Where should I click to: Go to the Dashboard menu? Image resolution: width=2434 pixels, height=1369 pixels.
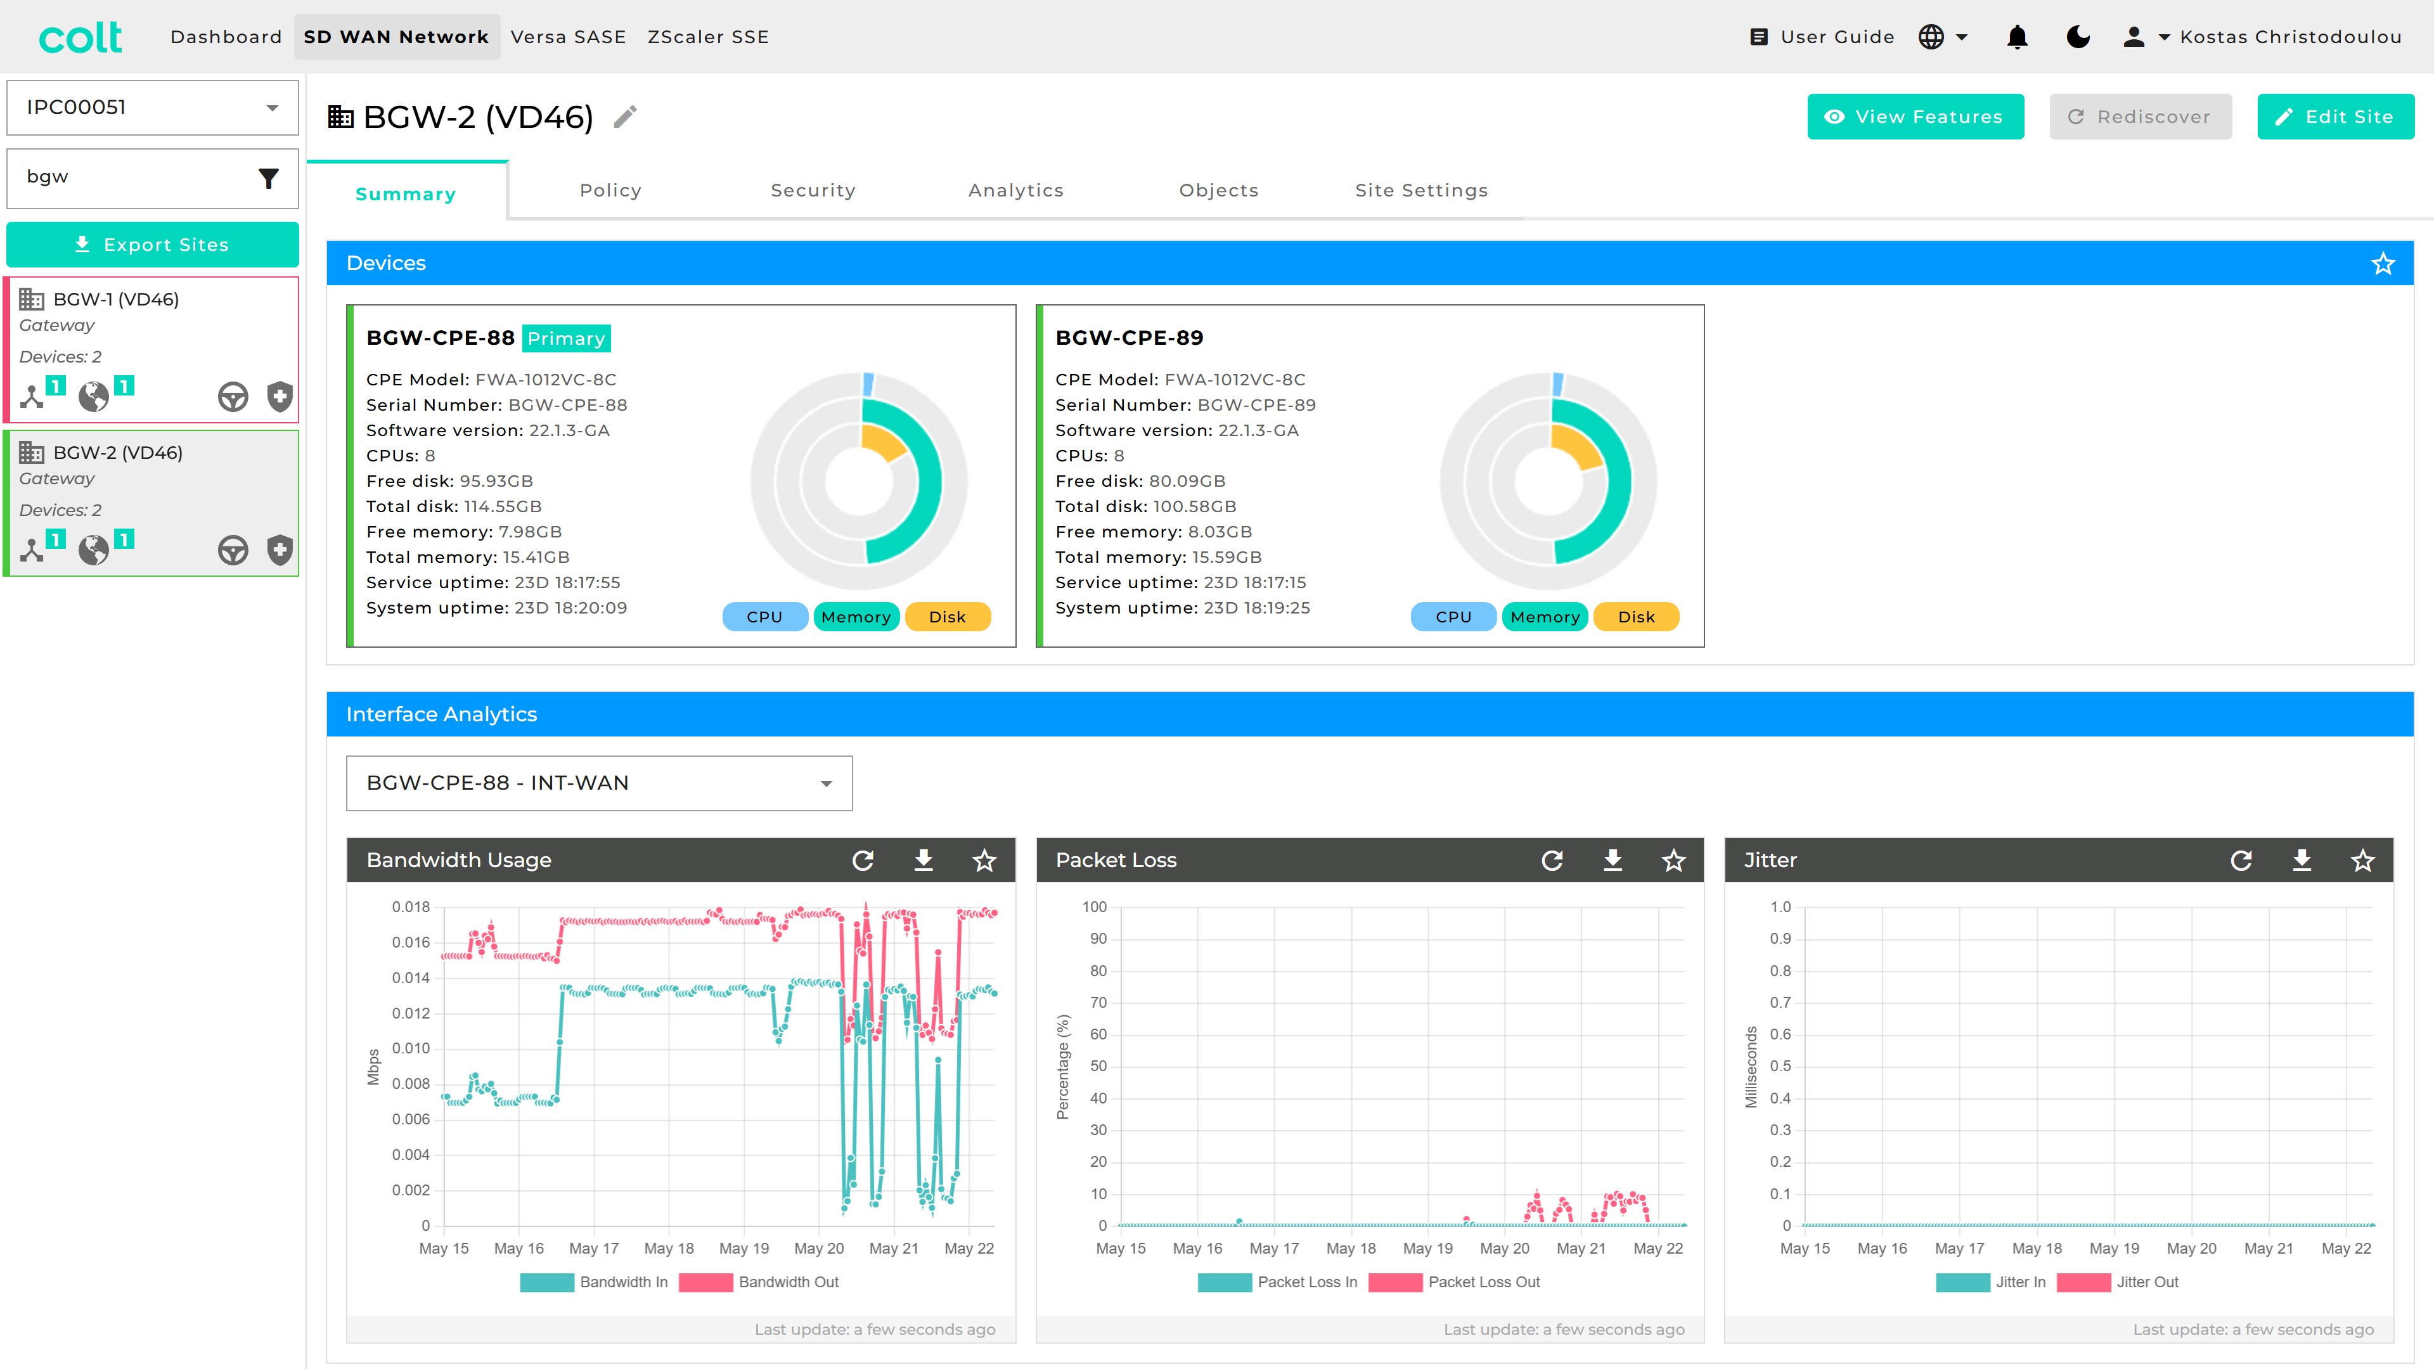(x=226, y=37)
